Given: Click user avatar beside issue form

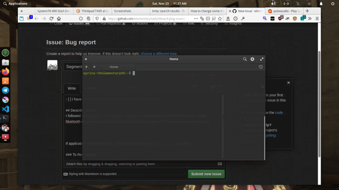Looking at the screenshot, I should tap(52, 65).
